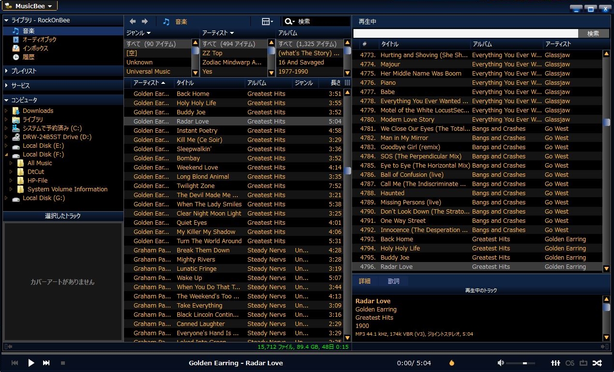The width and height of the screenshot is (614, 372).
Task: Click the 検索 button in now playing
Action: (x=593, y=33)
